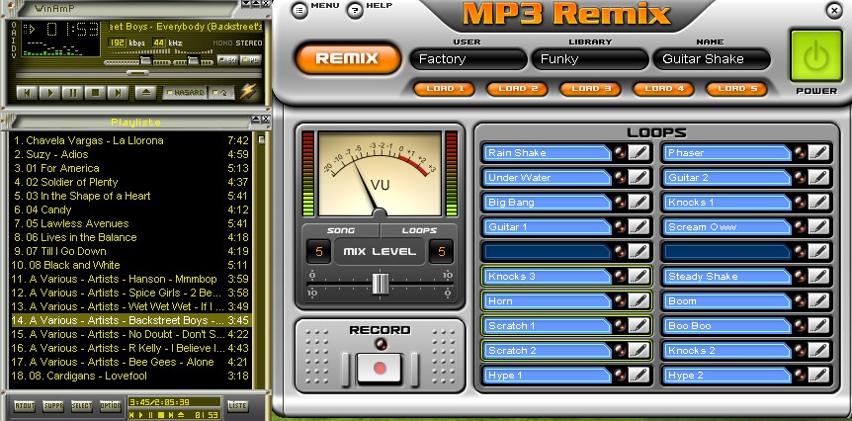Open the NAME field showing Guitar Shake
Screen dimensions: 852x421
click(712, 59)
